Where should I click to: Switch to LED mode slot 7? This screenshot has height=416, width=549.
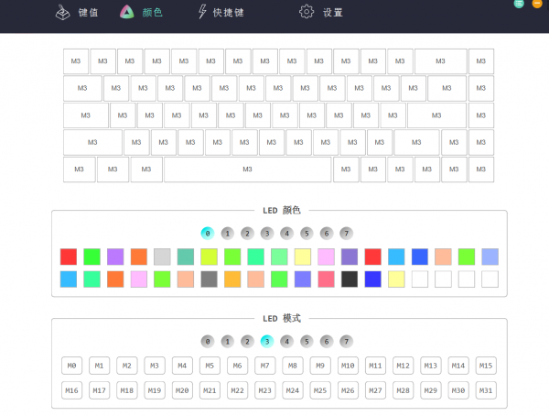coord(346,341)
